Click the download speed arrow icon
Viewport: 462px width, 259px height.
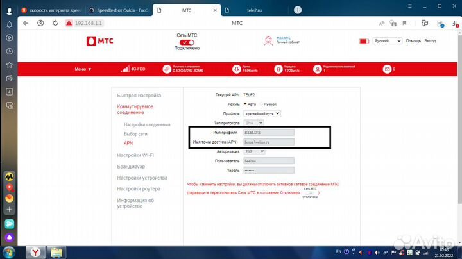click(x=236, y=69)
